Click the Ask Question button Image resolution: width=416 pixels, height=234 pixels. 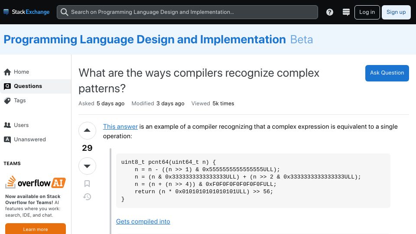pos(387,73)
